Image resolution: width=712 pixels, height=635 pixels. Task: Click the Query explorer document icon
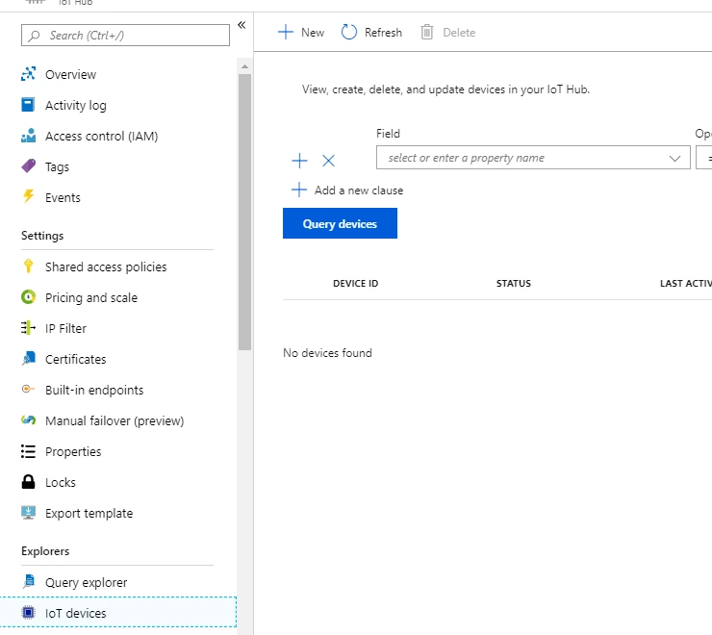coord(29,581)
